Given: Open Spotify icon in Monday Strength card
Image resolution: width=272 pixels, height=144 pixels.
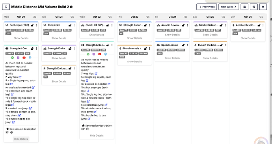Looking at the screenshot, I should click(x=13, y=58).
